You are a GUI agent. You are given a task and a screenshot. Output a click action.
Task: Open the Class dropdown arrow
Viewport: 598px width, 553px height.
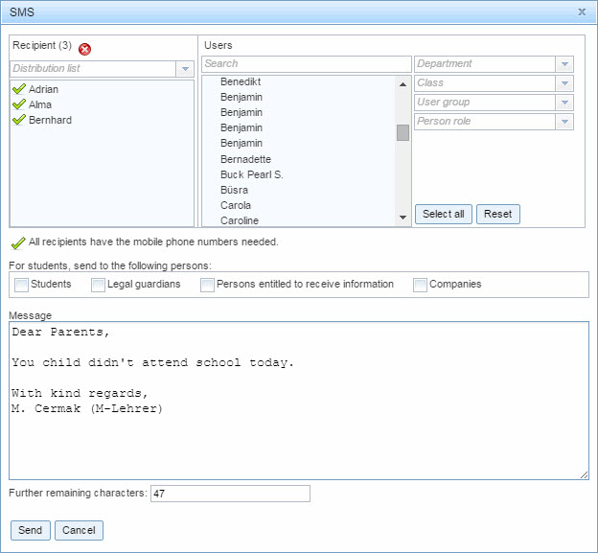pos(564,83)
